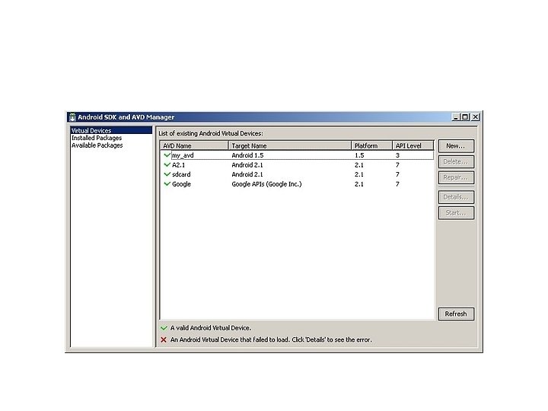Minimize the AVD Manager window
The width and height of the screenshot is (548, 411).
pyautogui.click(x=455, y=117)
